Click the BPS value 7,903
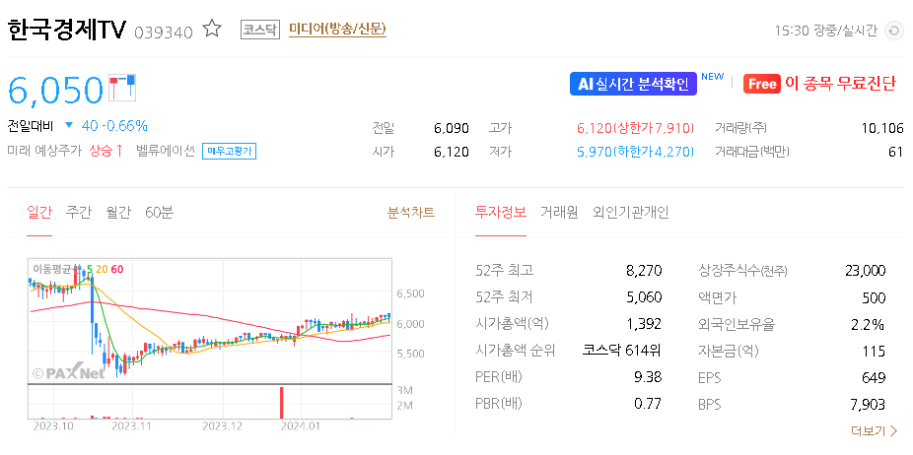 point(870,405)
